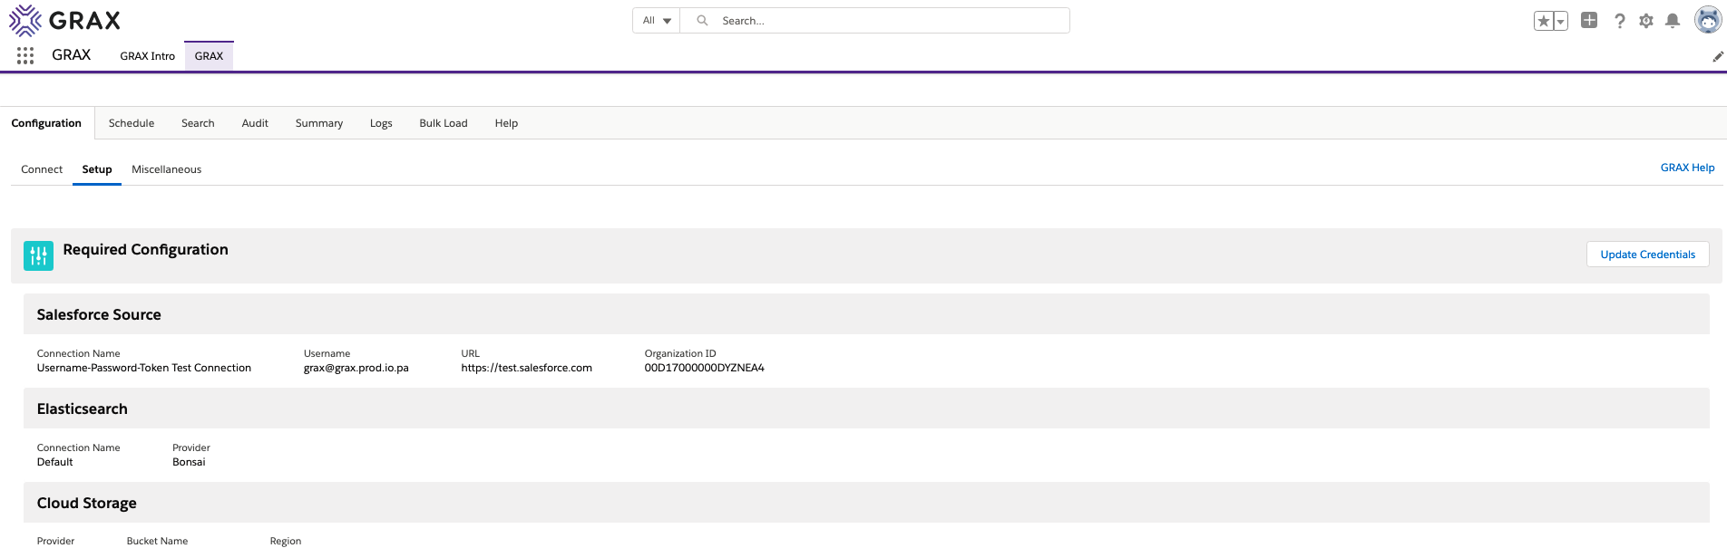Open the setup gear icon
The width and height of the screenshot is (1727, 548).
pyautogui.click(x=1646, y=21)
